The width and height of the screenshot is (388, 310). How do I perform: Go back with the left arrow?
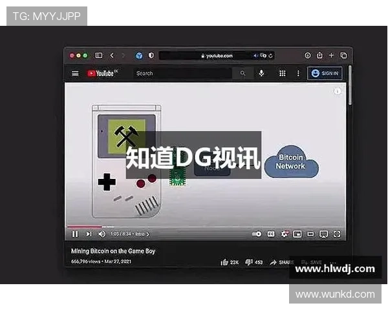[112, 56]
